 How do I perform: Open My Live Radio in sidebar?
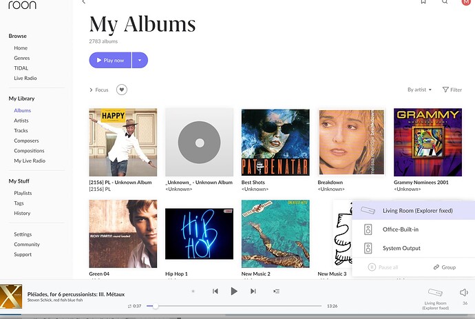(x=30, y=161)
